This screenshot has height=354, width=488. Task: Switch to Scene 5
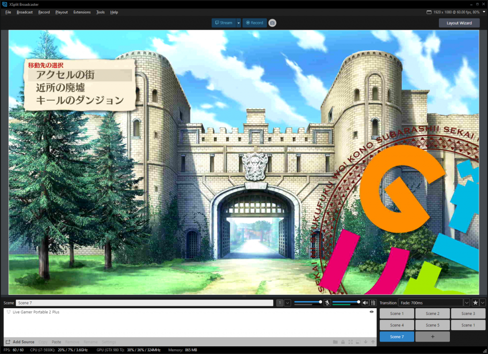coord(432,325)
